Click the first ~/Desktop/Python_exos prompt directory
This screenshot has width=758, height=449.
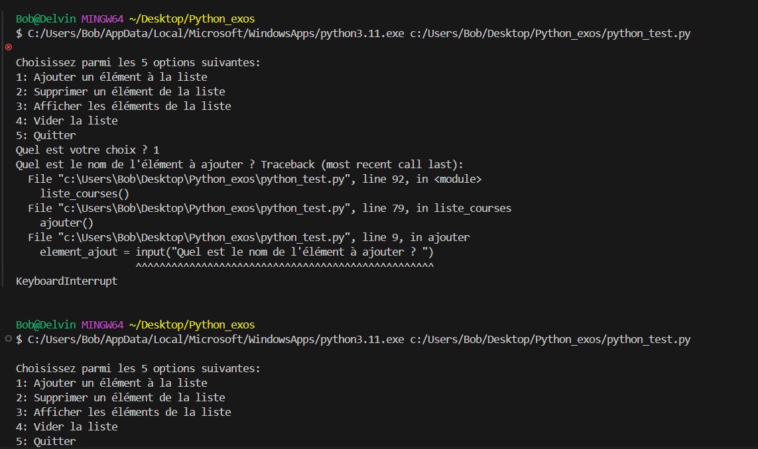pyautogui.click(x=192, y=19)
